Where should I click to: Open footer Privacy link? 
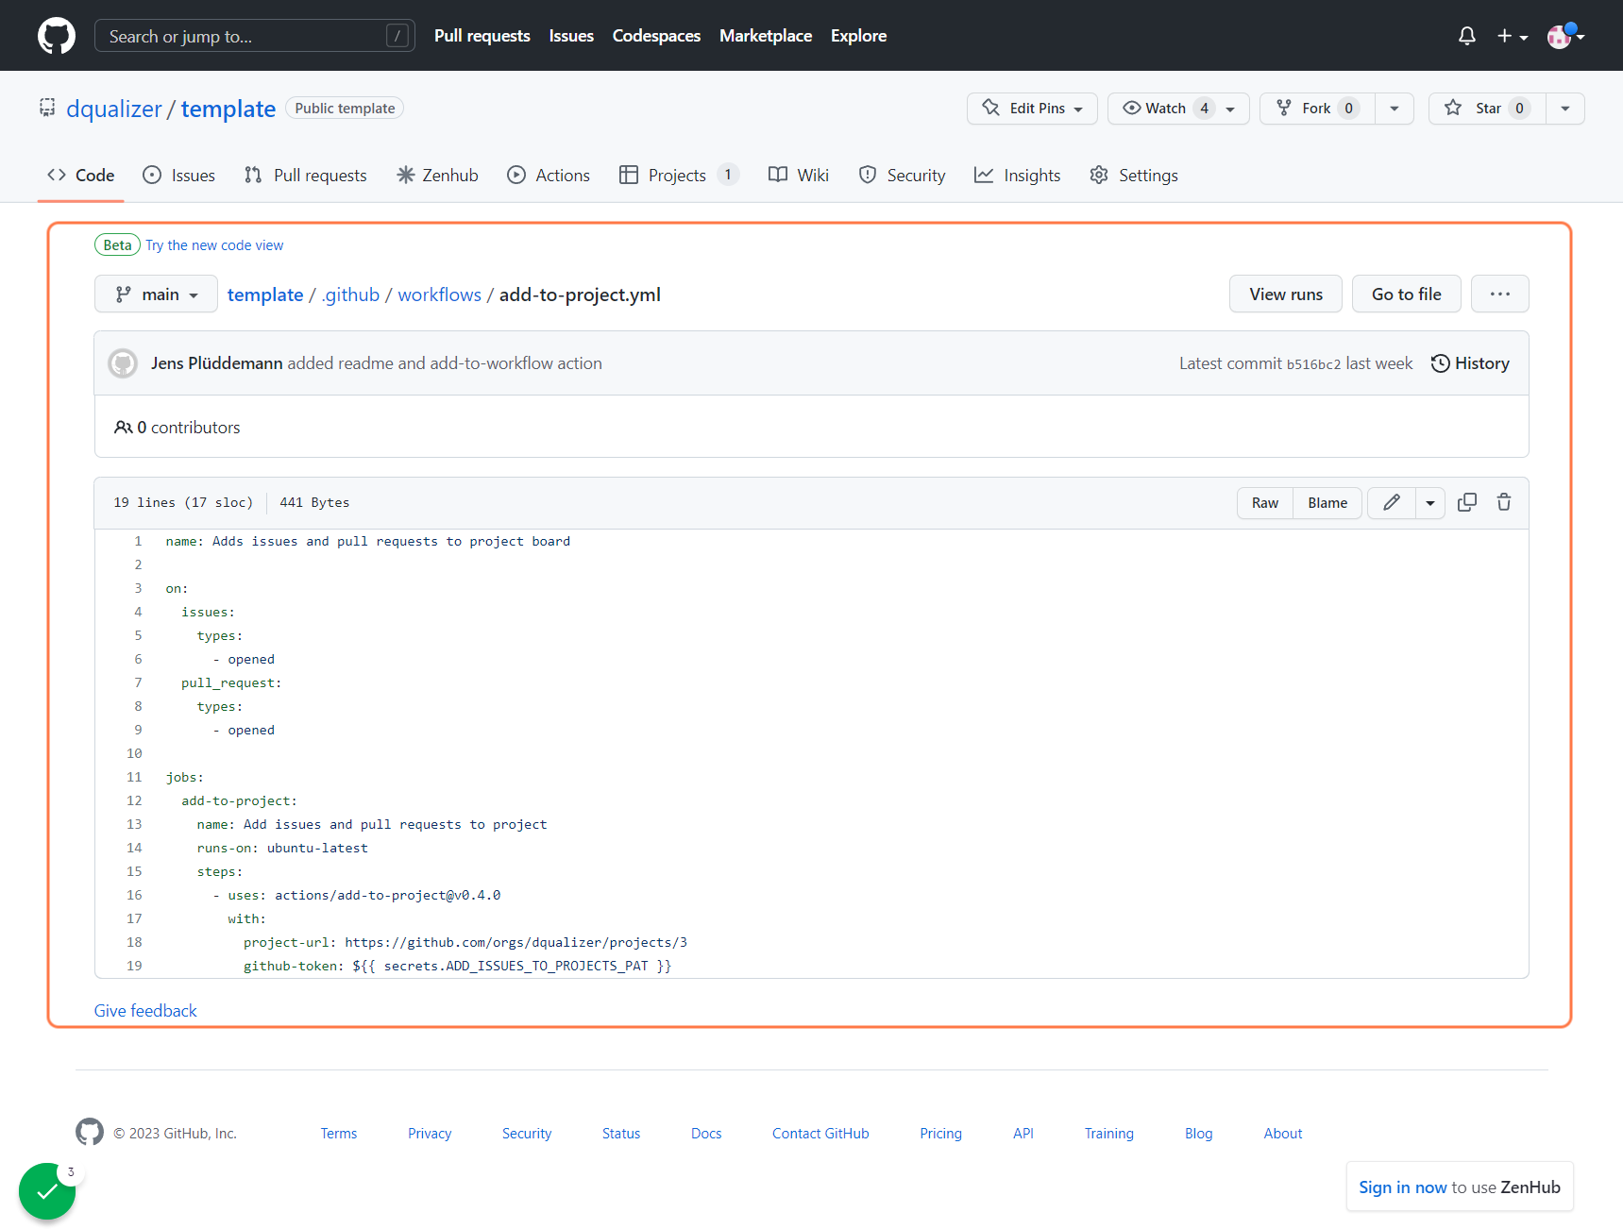pos(430,1133)
